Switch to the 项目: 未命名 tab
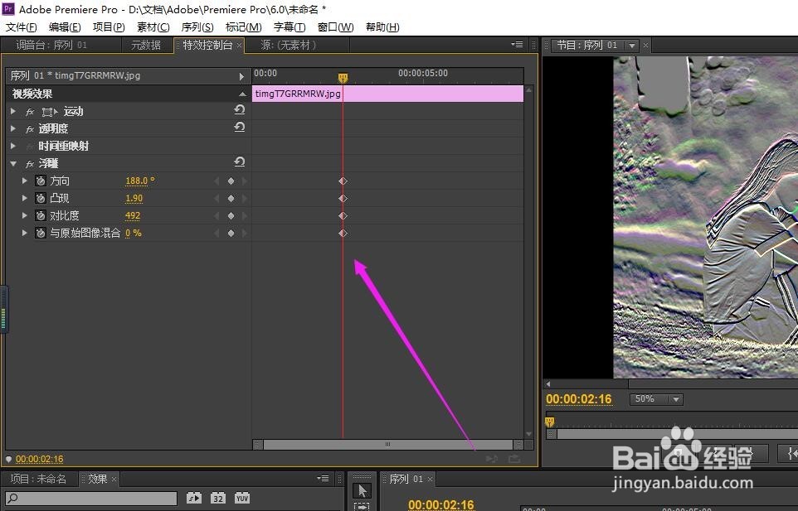 38,479
